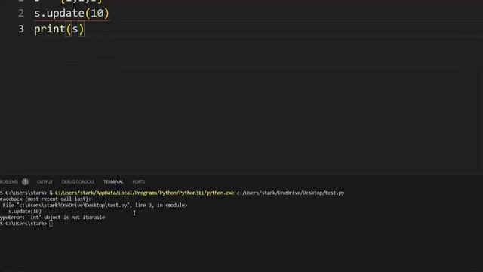
Task: Click code line 's.update(10)'
Action: pos(72,14)
